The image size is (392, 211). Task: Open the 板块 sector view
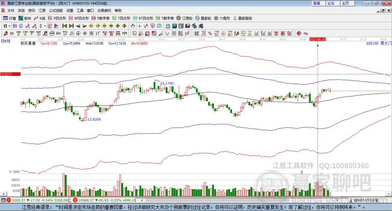pyautogui.click(x=24, y=18)
